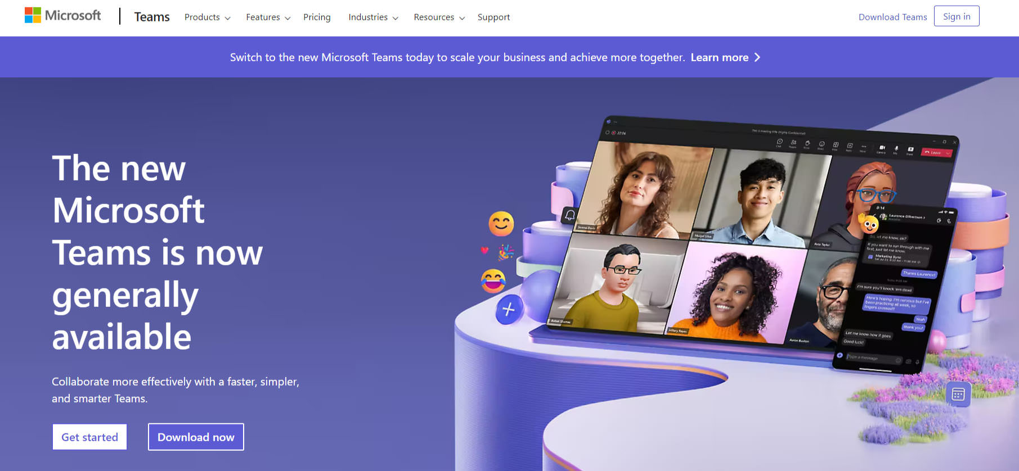Image resolution: width=1019 pixels, height=471 pixels.
Task: Click the "The new Microsoft Teams is now generally available" heading
Action: click(158, 252)
